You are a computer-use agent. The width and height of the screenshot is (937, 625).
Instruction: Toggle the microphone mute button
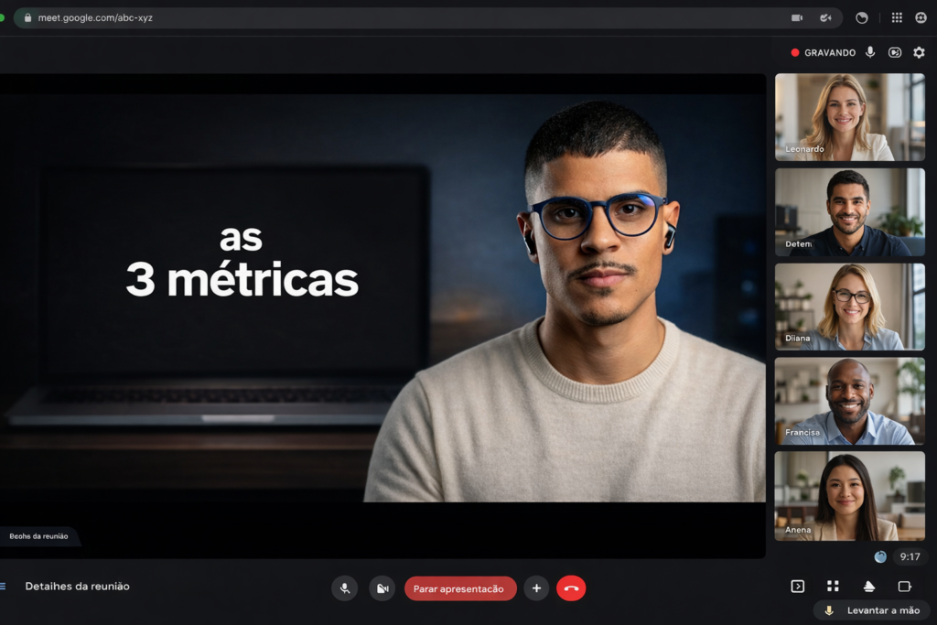[x=345, y=588]
